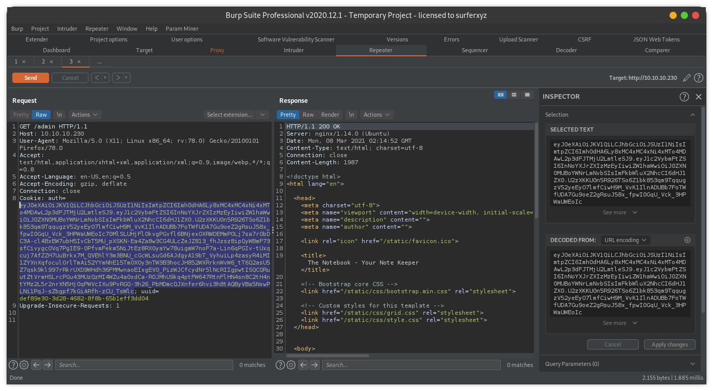Go to previous response search match

click(x=303, y=365)
